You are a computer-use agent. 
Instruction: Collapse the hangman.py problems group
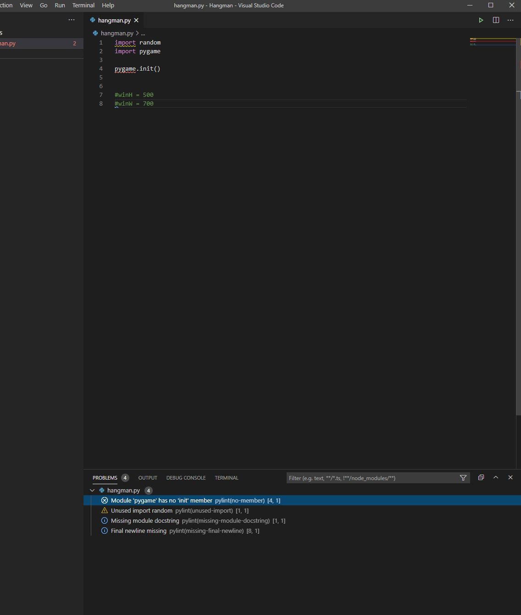tap(92, 490)
